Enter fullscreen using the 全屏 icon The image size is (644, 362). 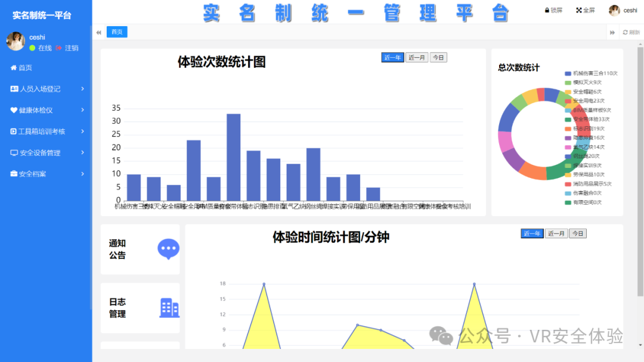tap(580, 10)
